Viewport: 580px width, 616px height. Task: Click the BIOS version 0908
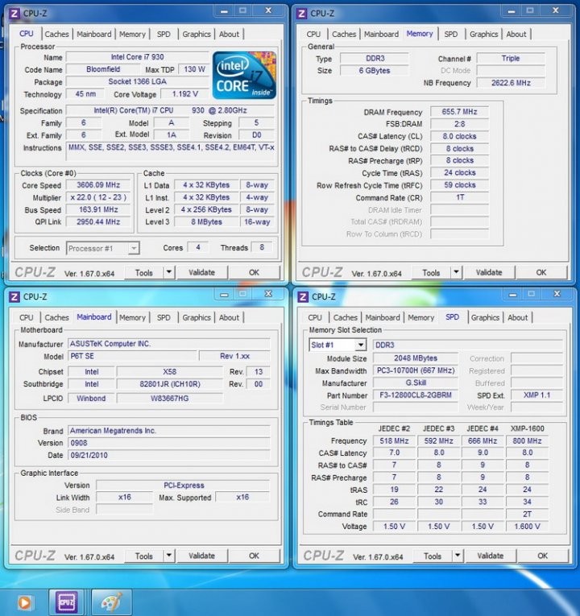tap(169, 443)
